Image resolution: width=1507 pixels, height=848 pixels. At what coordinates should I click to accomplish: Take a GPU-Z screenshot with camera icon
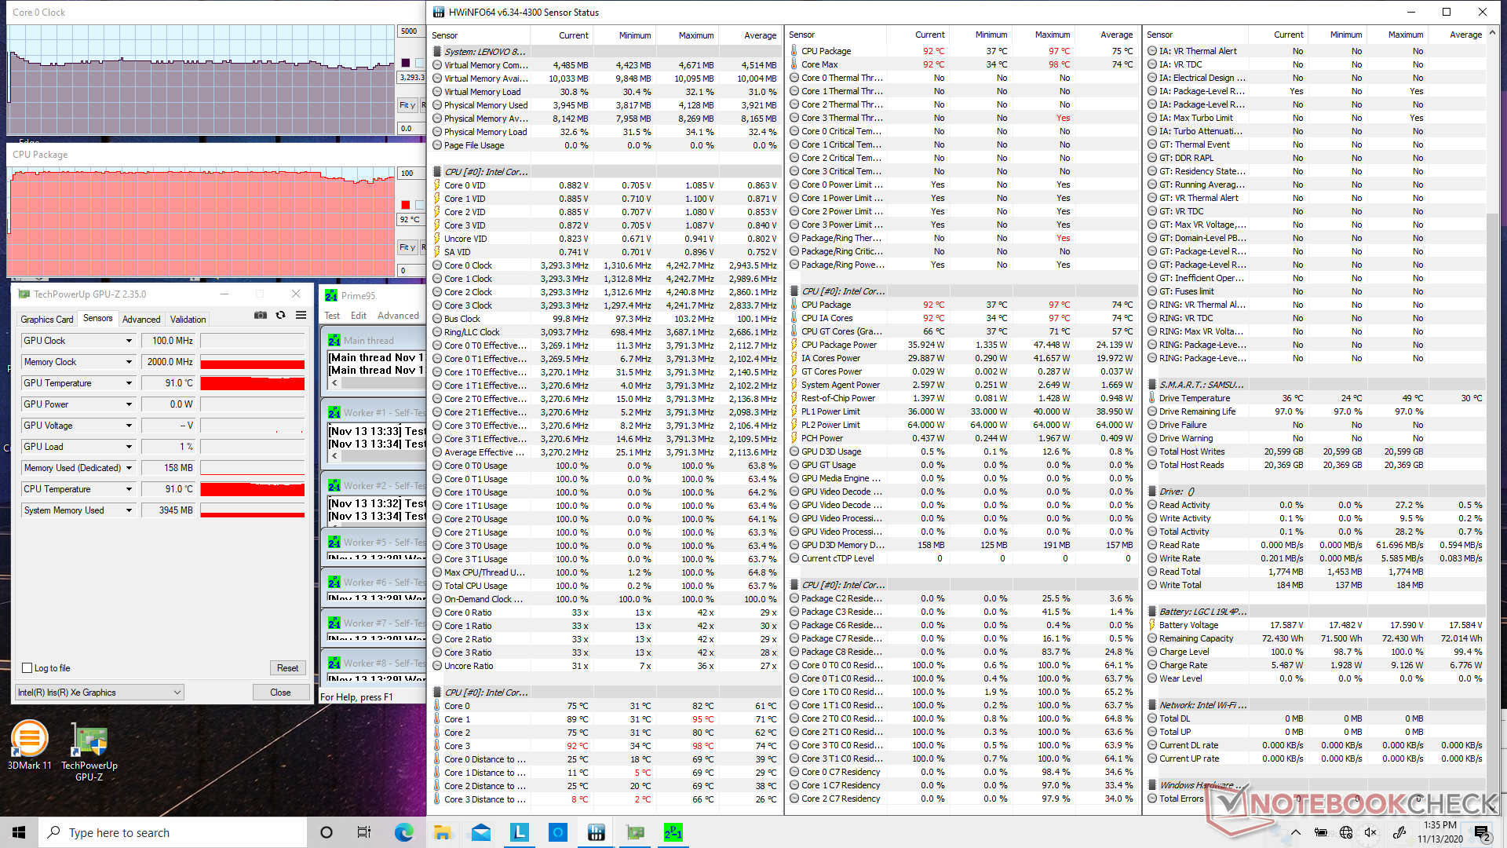261,316
